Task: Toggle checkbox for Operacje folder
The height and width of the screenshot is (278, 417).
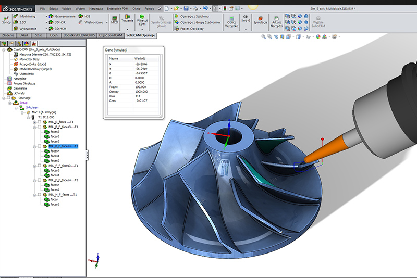Action: [x=8, y=98]
